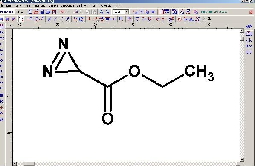255x166 pixels.
Task: Click the Undo icon
Action: (62, 11)
